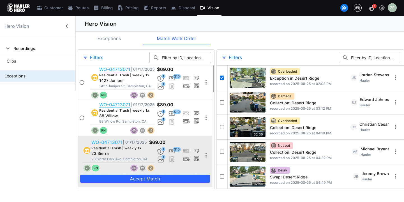Click the Accept Match button
The image size is (404, 202).
(x=145, y=179)
